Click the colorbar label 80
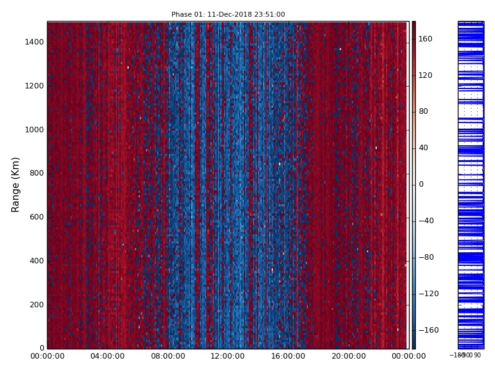The height and width of the screenshot is (371, 495). point(423,111)
